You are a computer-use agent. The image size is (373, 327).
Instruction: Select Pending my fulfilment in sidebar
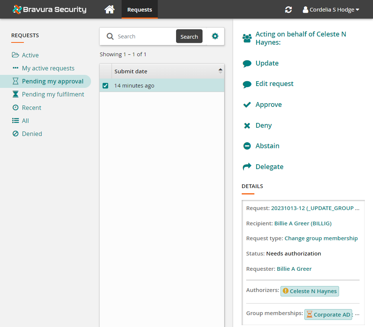(53, 94)
